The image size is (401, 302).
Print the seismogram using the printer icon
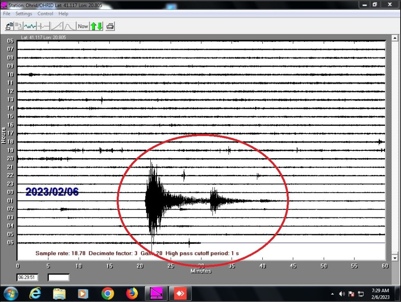point(110,26)
